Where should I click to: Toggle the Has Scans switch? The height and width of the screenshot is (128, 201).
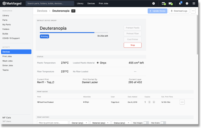tap(163, 123)
